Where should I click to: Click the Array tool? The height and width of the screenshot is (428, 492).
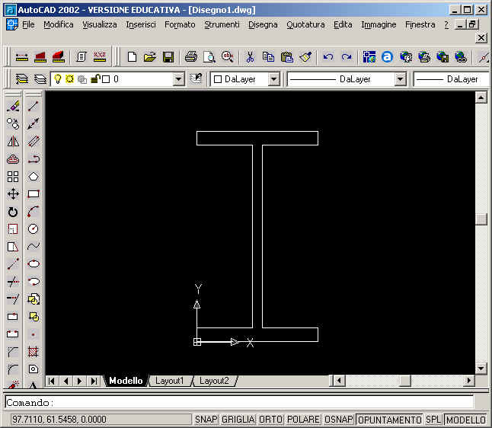coord(13,177)
